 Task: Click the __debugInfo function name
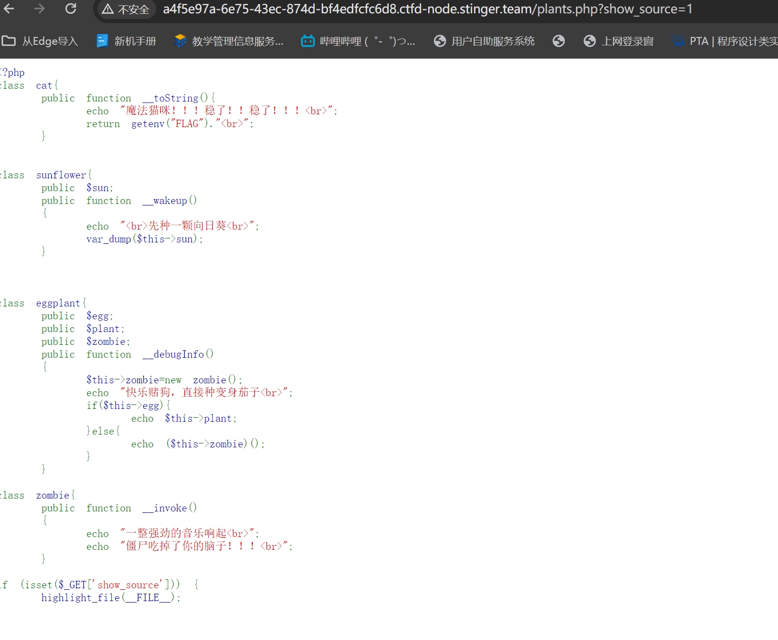click(173, 354)
